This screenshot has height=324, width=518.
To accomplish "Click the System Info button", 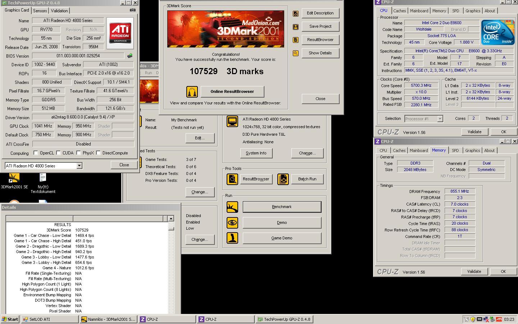I will point(256,153).
